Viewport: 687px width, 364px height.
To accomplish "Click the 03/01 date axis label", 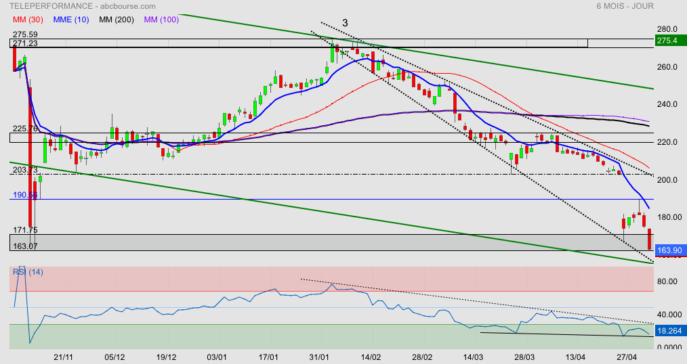I will (217, 357).
